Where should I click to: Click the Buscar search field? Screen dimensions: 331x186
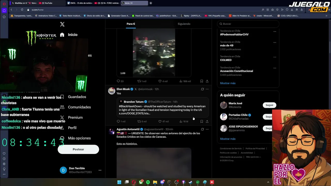click(x=248, y=24)
